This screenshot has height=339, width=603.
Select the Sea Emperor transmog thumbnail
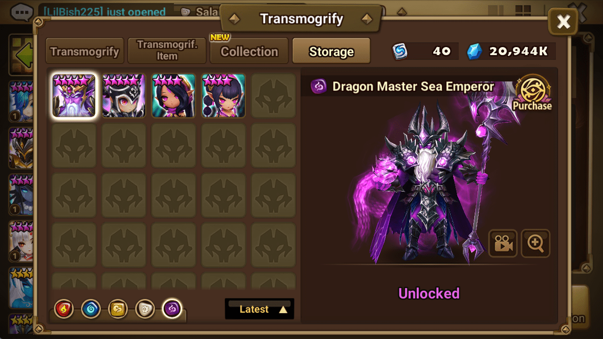click(74, 96)
